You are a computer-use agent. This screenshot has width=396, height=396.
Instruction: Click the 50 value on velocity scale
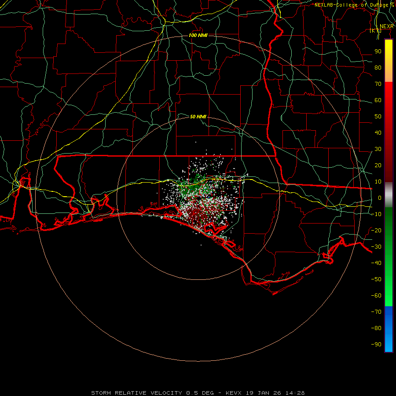(x=378, y=117)
